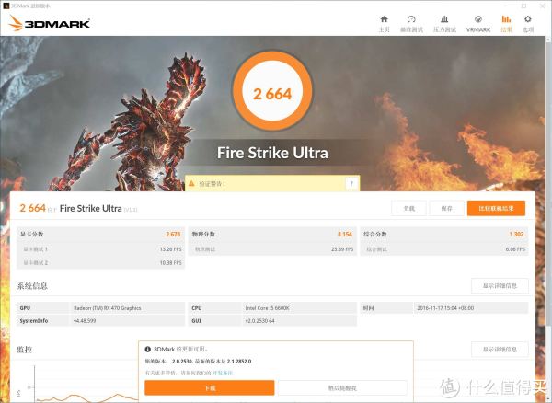This screenshot has height=403, width=552.
Task: Click the GUI version v2.0.2530 64
Action: click(259, 320)
